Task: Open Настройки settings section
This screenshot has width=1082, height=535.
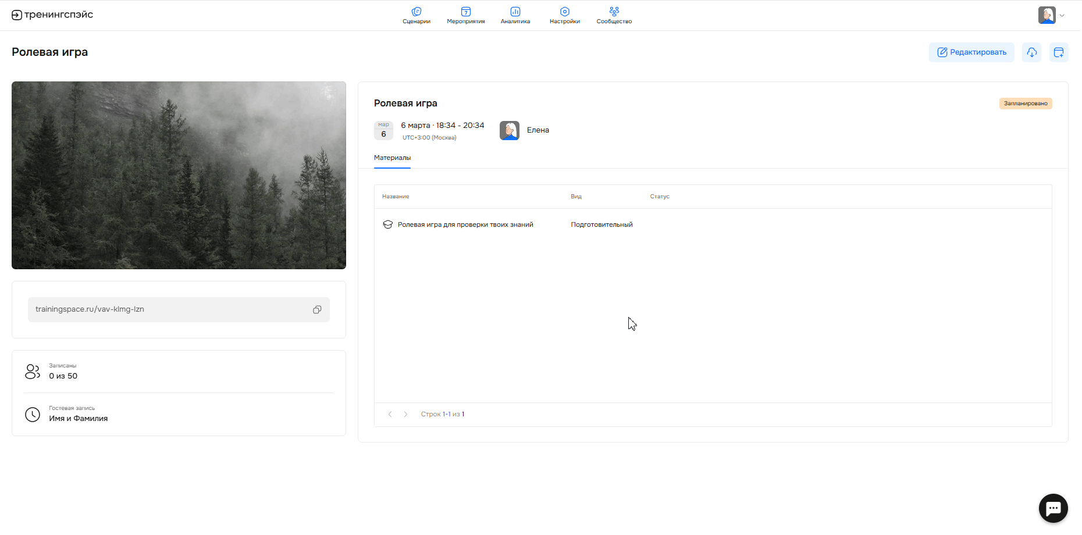Action: coord(564,15)
